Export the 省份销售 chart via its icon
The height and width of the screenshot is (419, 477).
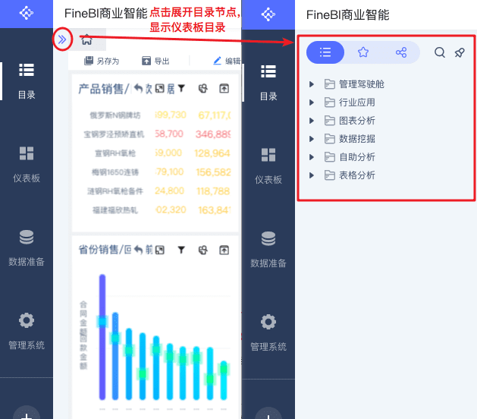tap(224, 250)
